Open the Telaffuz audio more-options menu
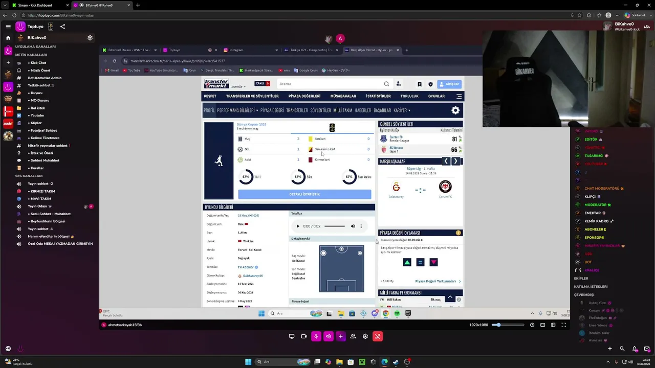 click(x=361, y=226)
